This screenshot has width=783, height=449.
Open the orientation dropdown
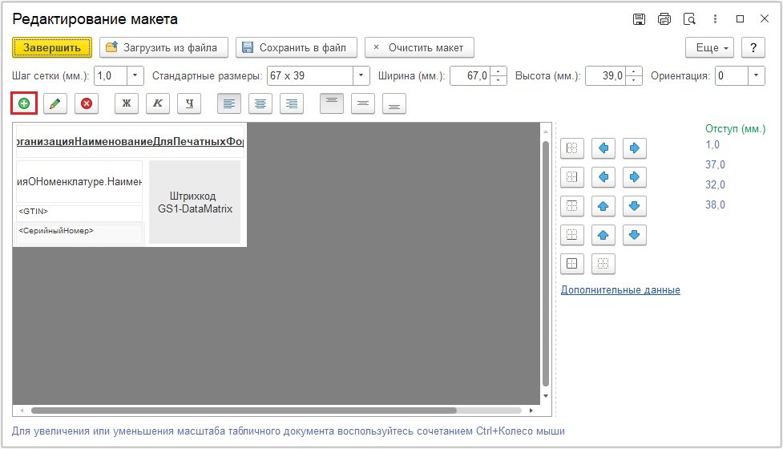tap(757, 76)
